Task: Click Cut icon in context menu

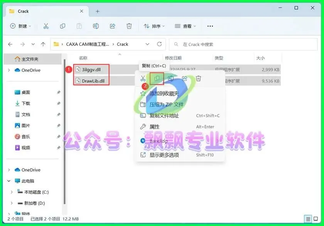Action: click(143, 79)
